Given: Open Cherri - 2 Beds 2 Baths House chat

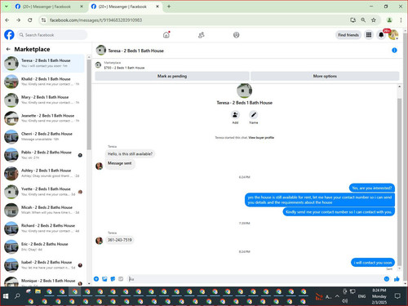Looking at the screenshot, I should [43, 136].
